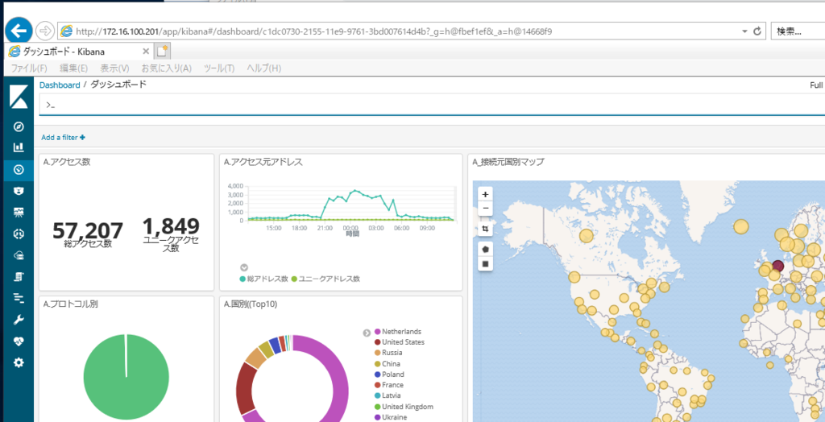Select the highlighted Dashboard sidebar icon

pyautogui.click(x=19, y=169)
